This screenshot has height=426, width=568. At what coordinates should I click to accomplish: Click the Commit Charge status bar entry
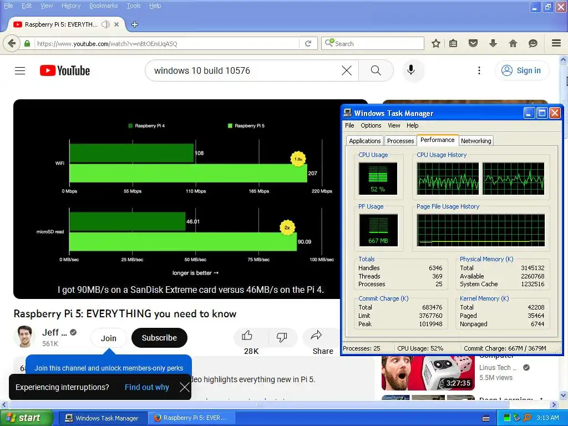[505, 348]
